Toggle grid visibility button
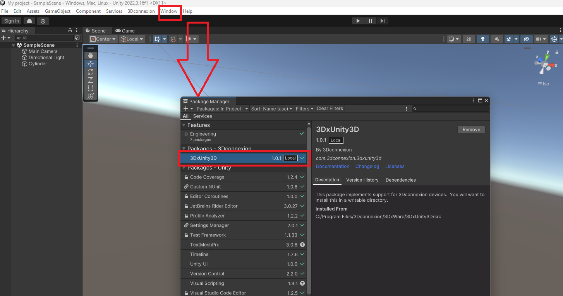563x296 pixels. point(157,39)
